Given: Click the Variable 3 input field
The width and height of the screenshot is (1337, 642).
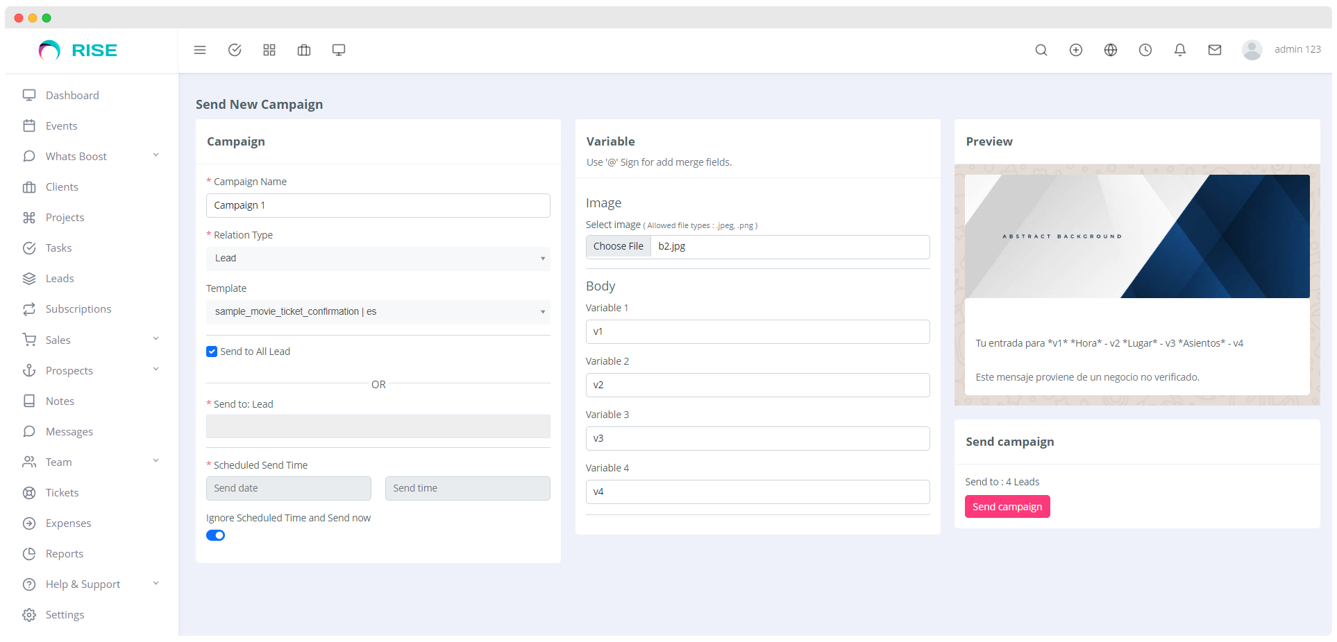Looking at the screenshot, I should 758,438.
